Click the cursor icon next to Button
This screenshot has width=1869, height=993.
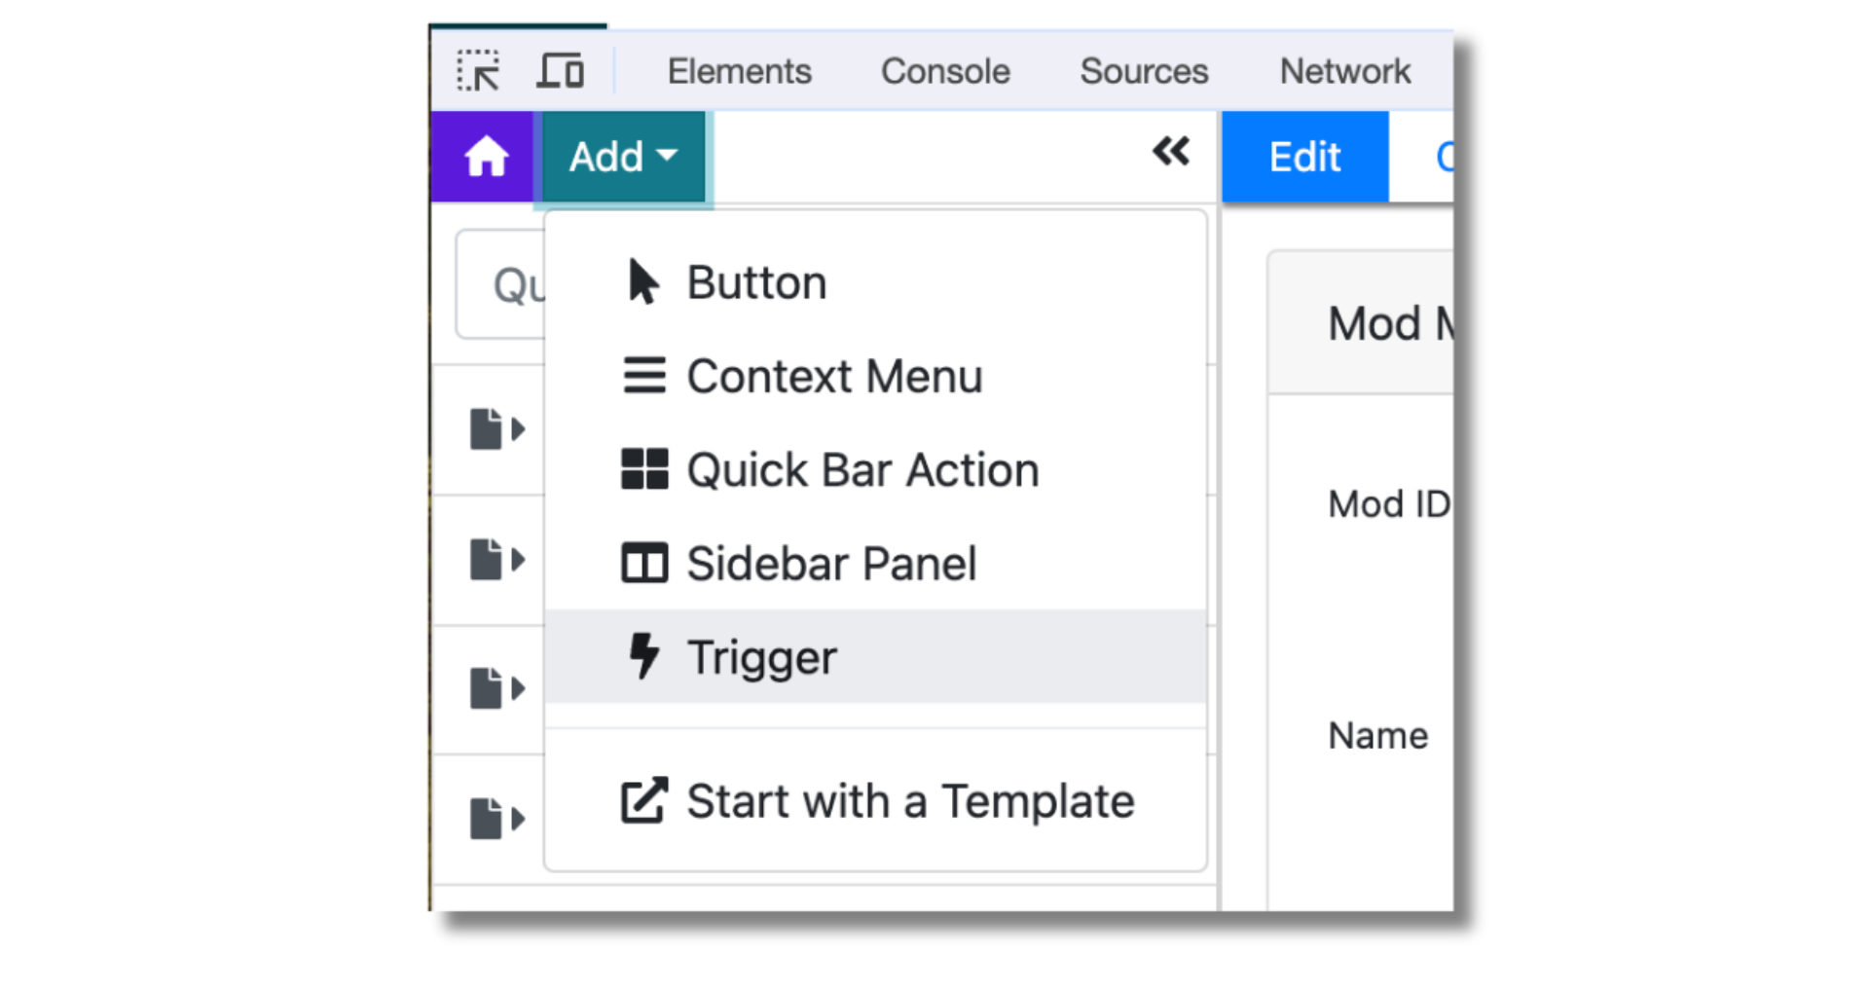[641, 281]
